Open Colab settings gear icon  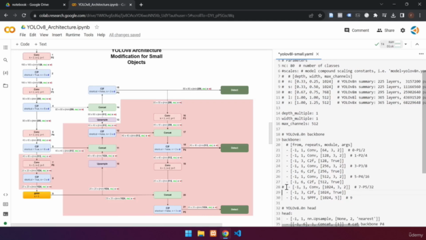click(x=403, y=31)
